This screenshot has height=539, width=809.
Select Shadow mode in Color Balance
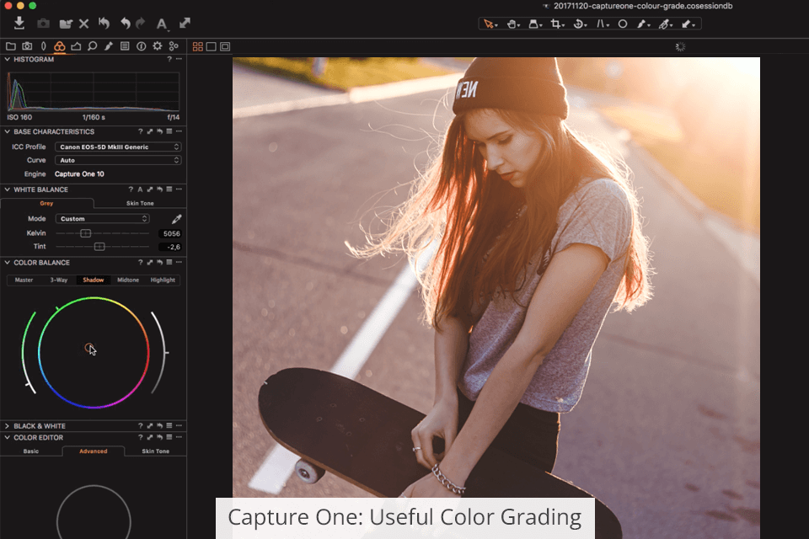(93, 280)
